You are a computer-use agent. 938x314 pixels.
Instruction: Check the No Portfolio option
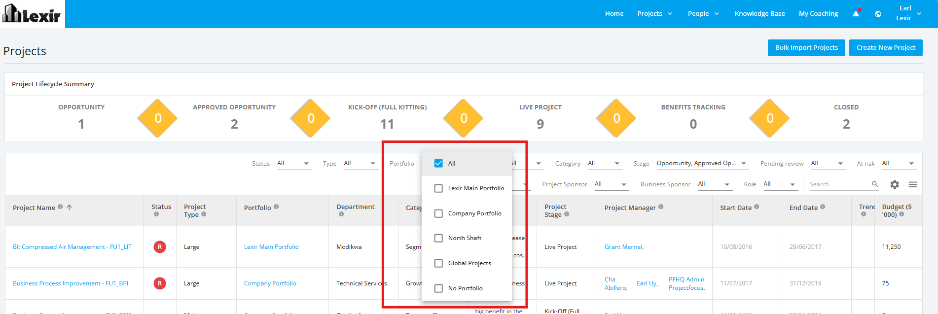click(x=438, y=288)
